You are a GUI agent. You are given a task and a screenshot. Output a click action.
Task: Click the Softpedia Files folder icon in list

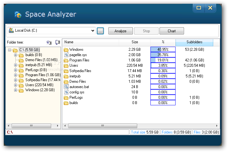click(66, 71)
